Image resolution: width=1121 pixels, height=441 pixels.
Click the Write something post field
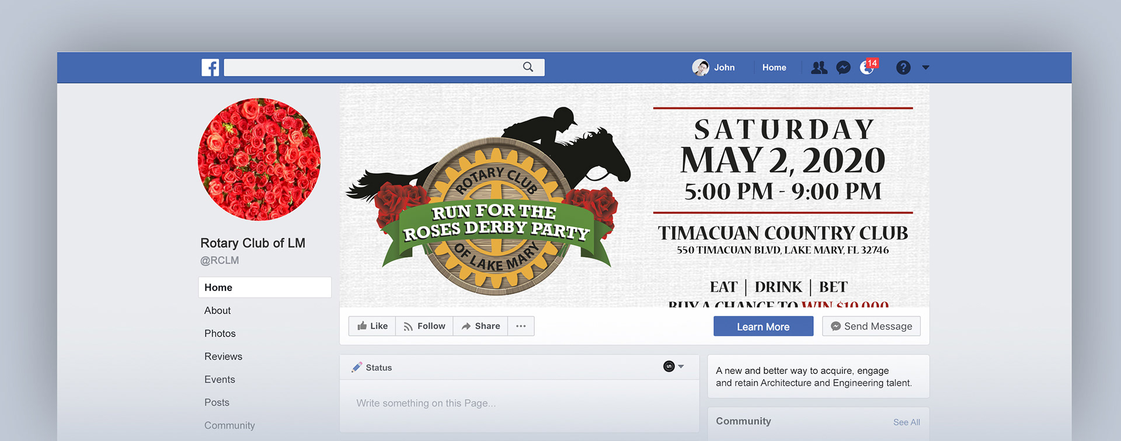point(519,403)
